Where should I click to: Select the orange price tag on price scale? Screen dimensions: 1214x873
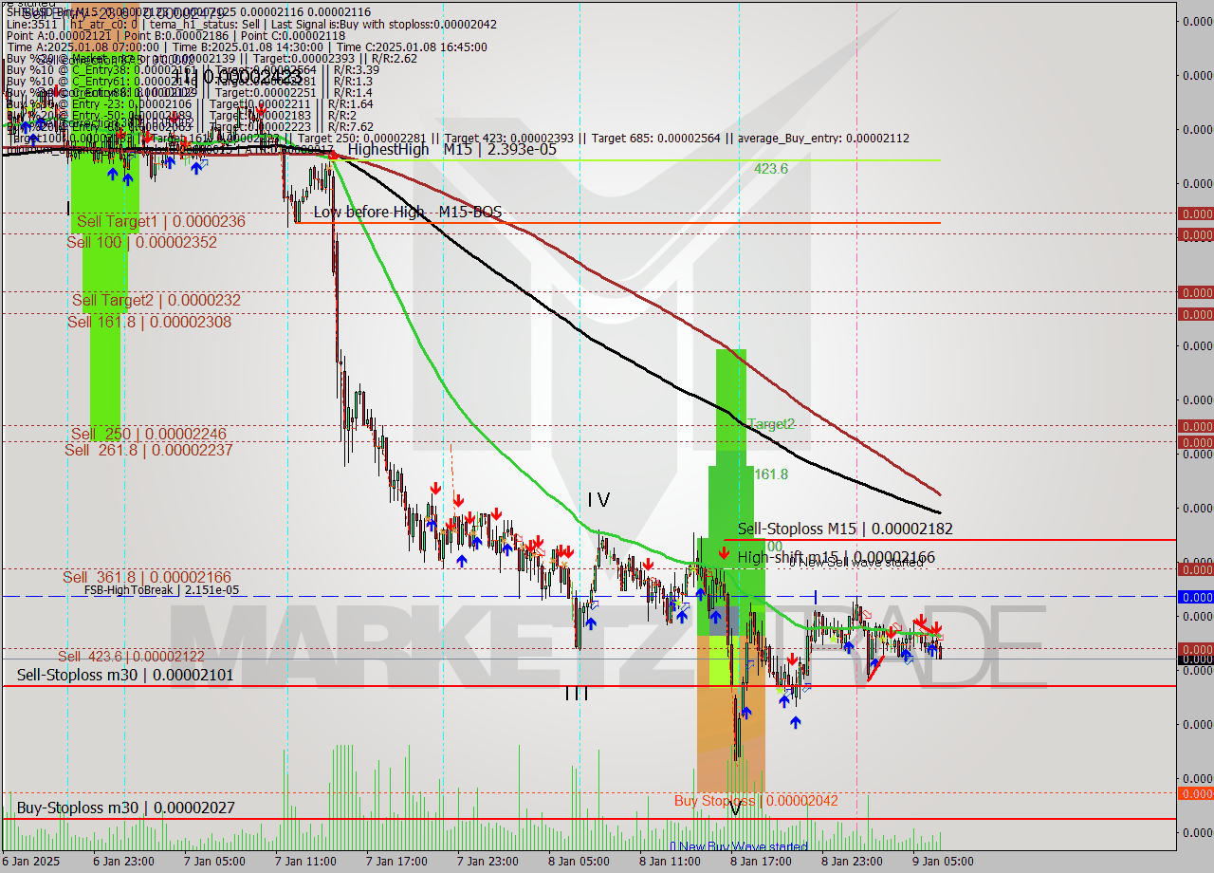click(1195, 793)
